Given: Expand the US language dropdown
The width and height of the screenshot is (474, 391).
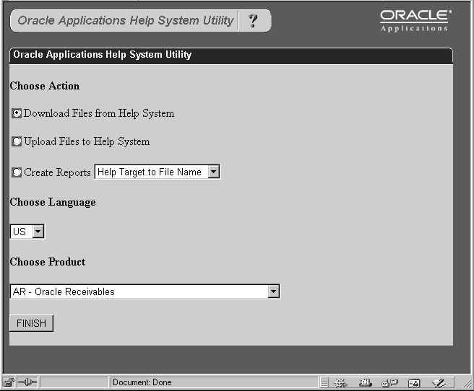Looking at the screenshot, I should [x=27, y=232].
